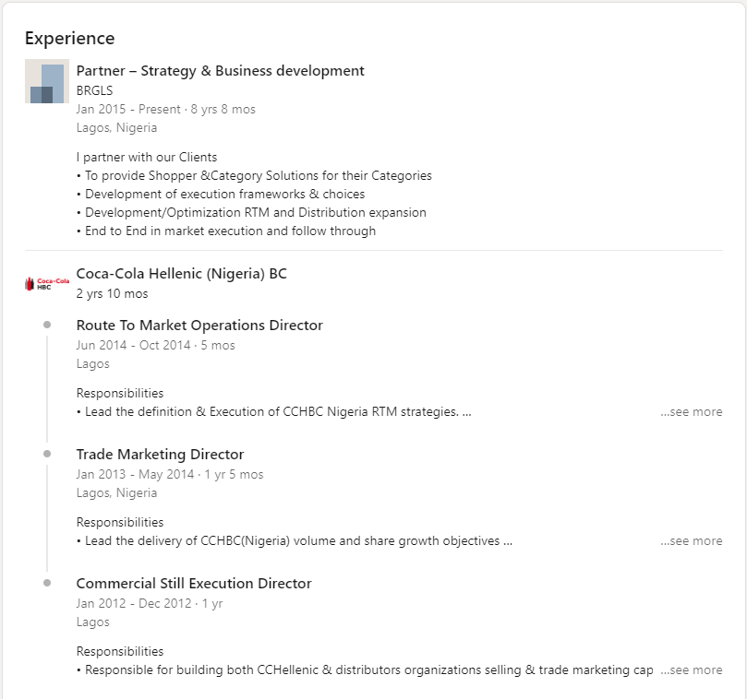
Task: Select the Route To Market Operations Director title
Action: coord(199,326)
